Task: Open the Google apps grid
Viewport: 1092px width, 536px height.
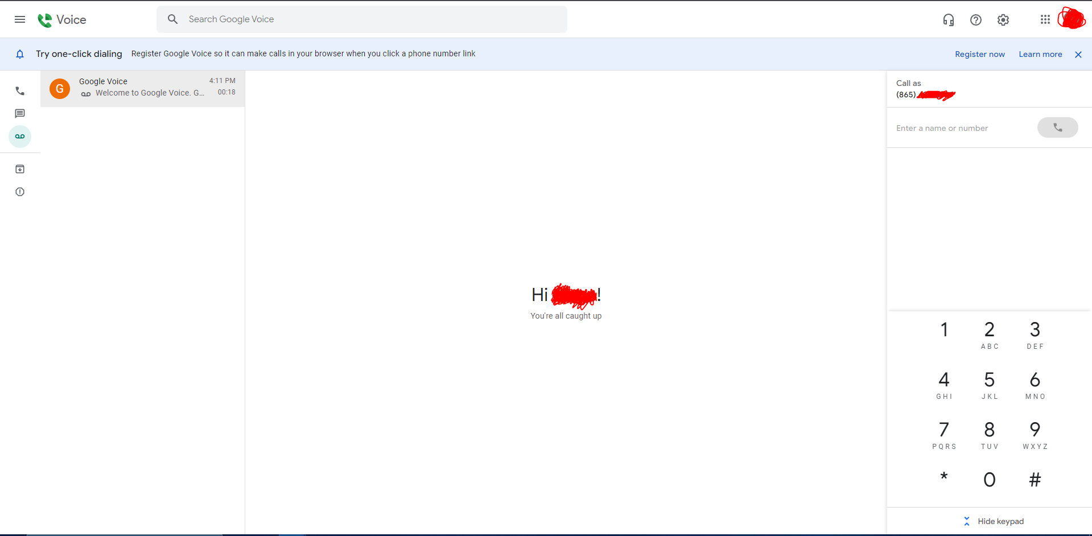Action: pos(1045,20)
